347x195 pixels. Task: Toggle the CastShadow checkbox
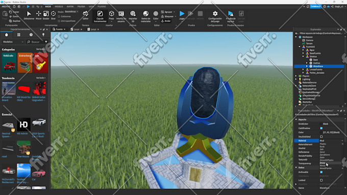(x=321, y=128)
